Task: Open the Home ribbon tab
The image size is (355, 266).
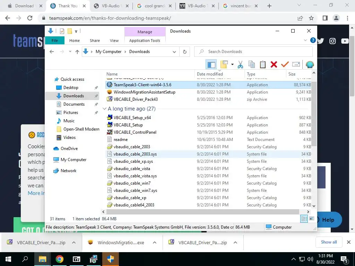Action: pyautogui.click(x=75, y=41)
